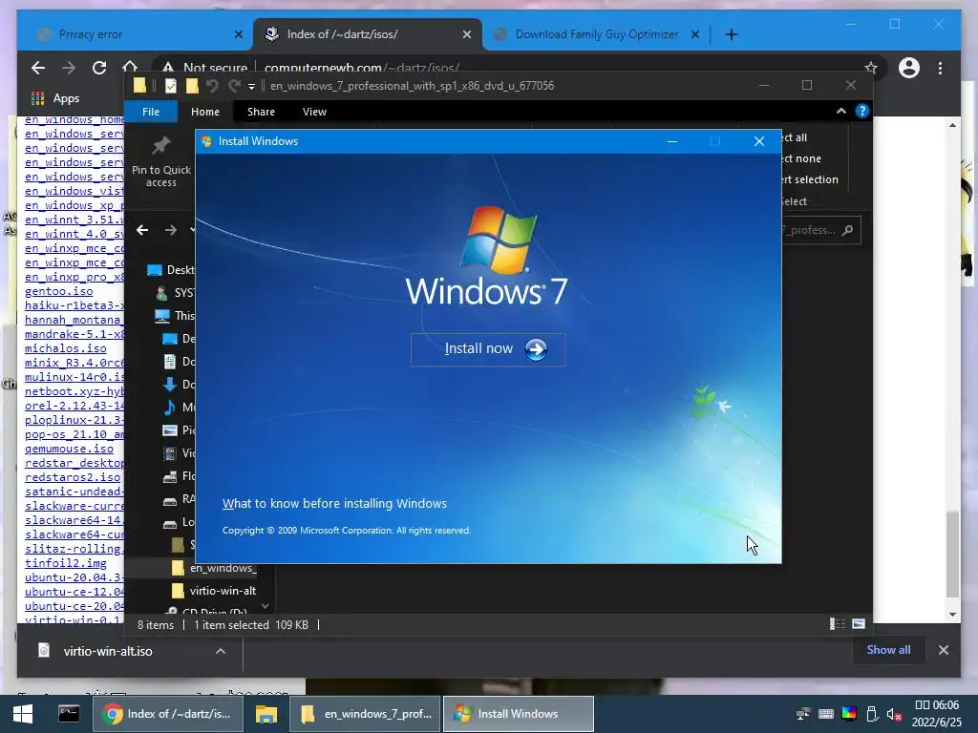Open the redstaros2.iso link

73,477
